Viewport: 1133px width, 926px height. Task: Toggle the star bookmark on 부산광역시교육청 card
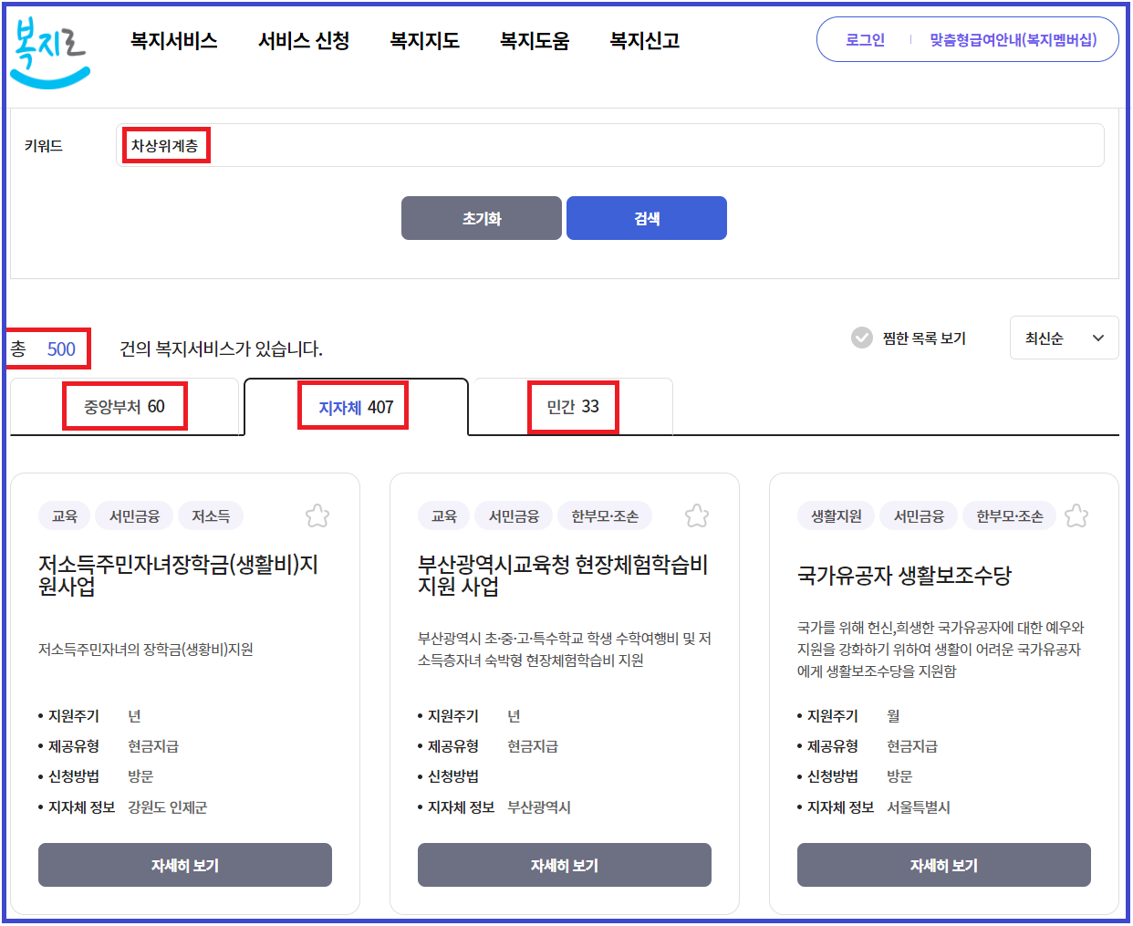[x=697, y=515]
